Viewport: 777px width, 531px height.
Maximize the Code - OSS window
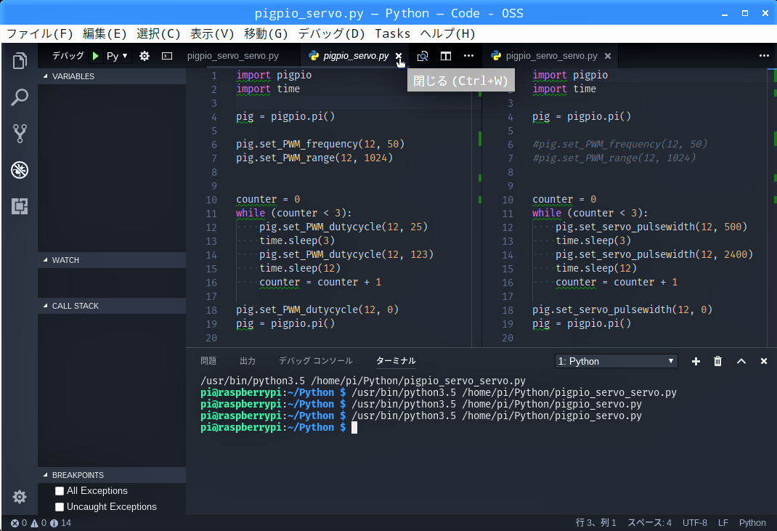(745, 13)
